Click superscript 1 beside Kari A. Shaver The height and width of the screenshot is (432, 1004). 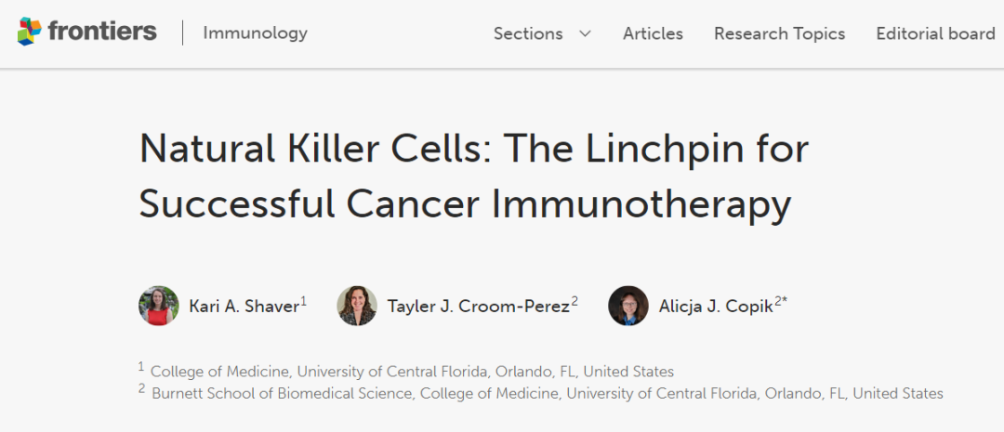point(304,301)
